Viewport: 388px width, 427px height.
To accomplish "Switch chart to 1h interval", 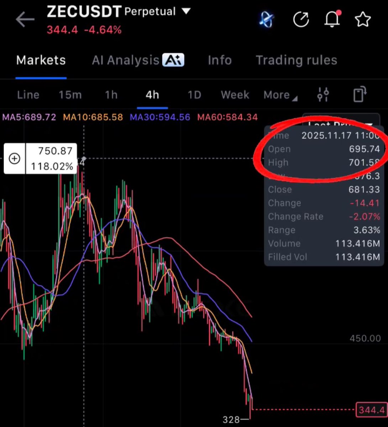I will (111, 95).
